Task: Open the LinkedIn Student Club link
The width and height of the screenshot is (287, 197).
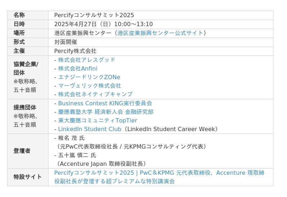Action: tap(90, 129)
